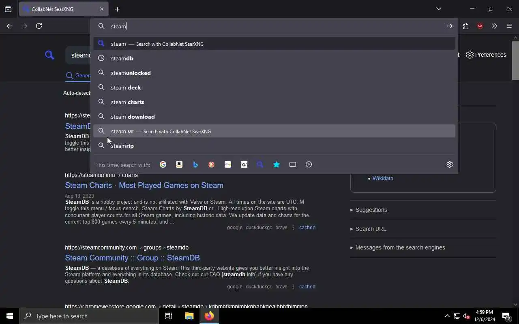Select steam charts suggestion

point(274,102)
